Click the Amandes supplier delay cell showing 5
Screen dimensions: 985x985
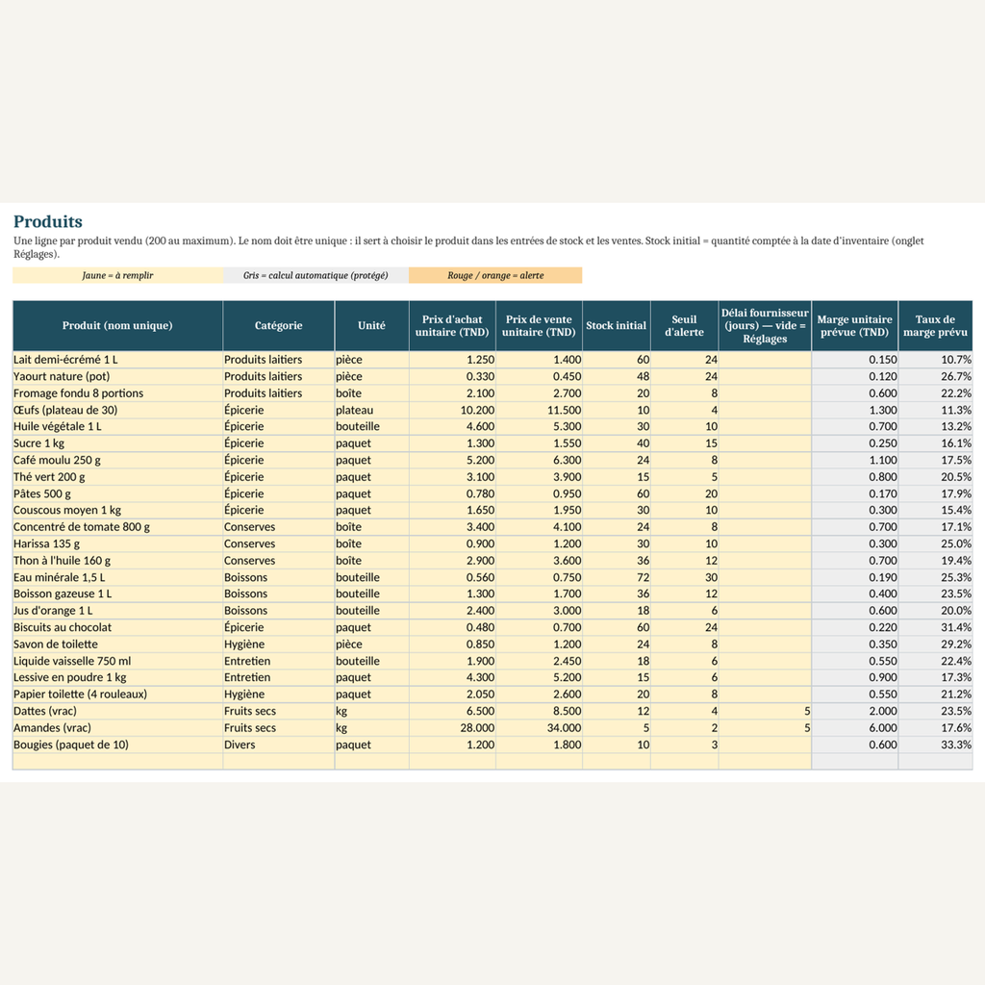point(765,727)
